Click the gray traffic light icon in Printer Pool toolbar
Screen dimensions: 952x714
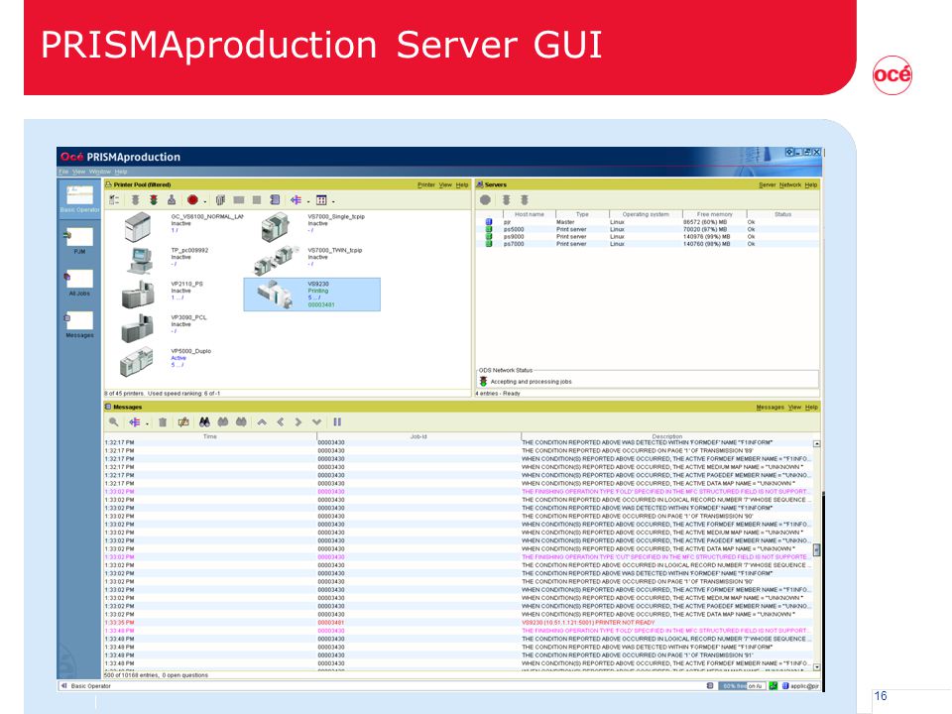click(136, 199)
